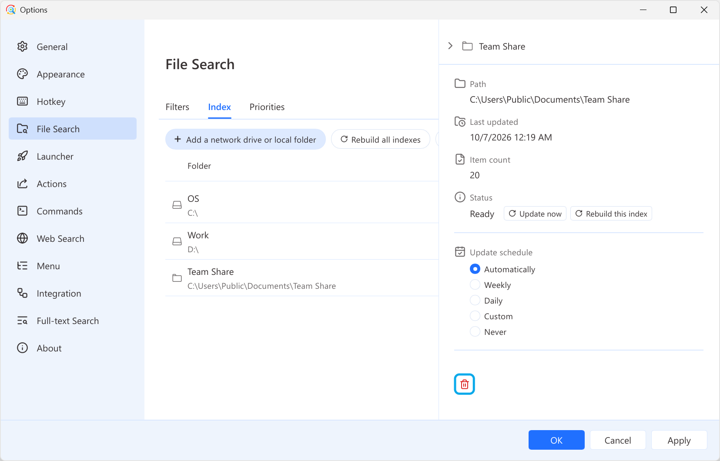Open the Integration settings page
The image size is (720, 461).
point(73,293)
